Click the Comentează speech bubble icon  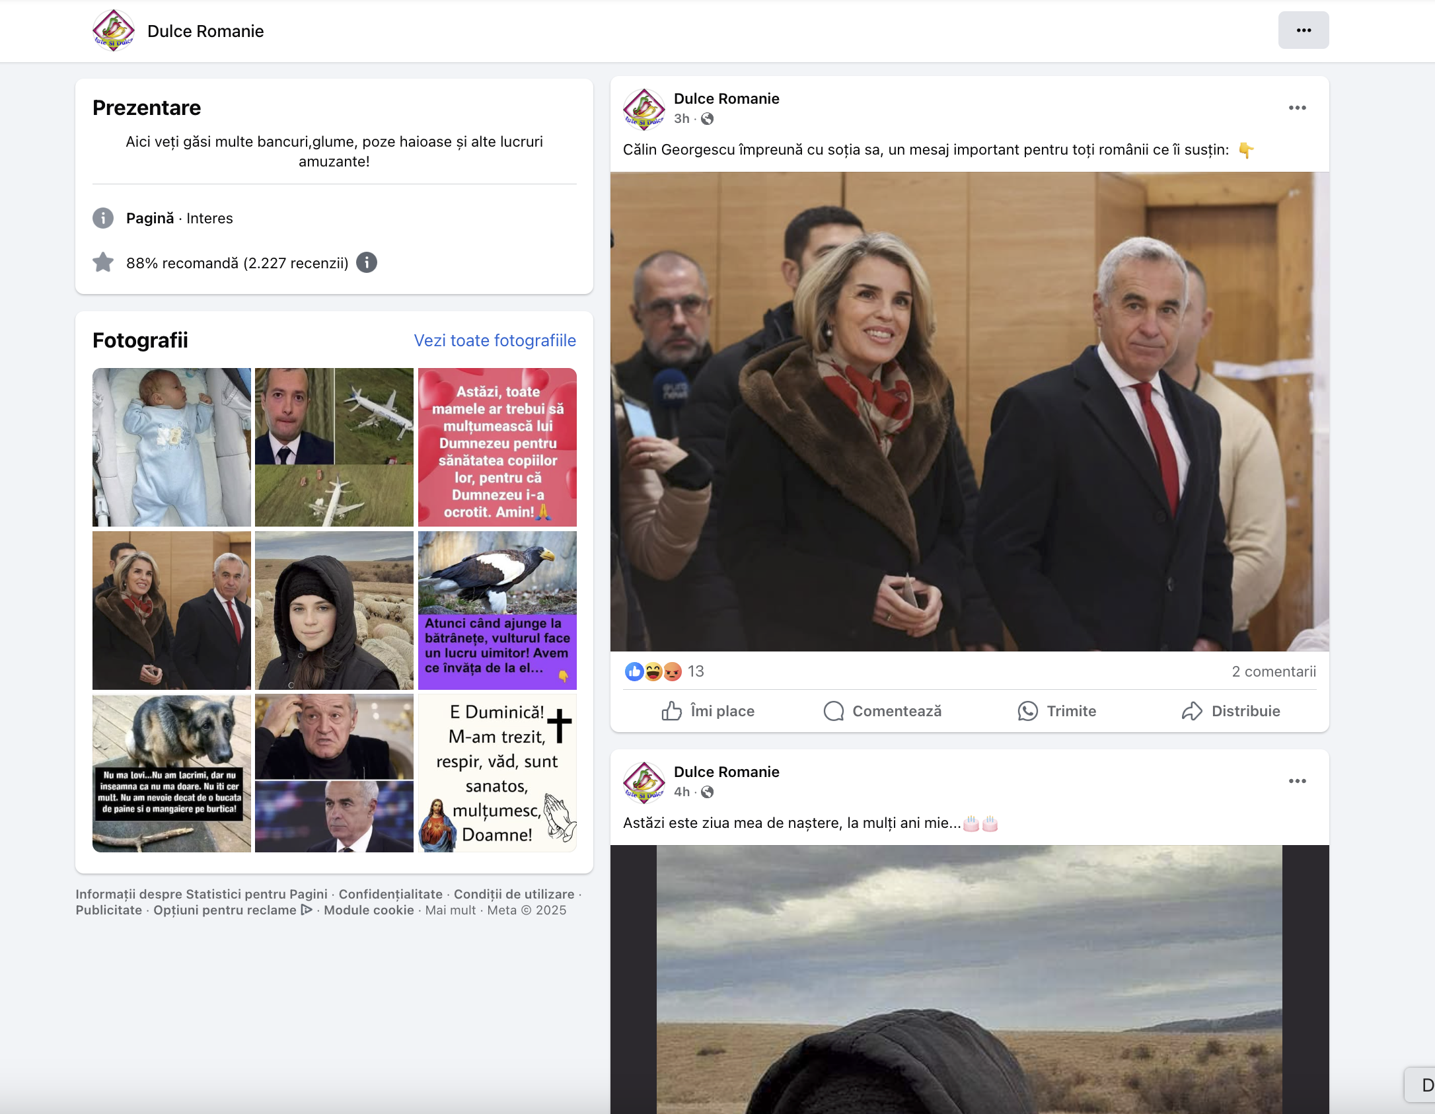(x=834, y=711)
